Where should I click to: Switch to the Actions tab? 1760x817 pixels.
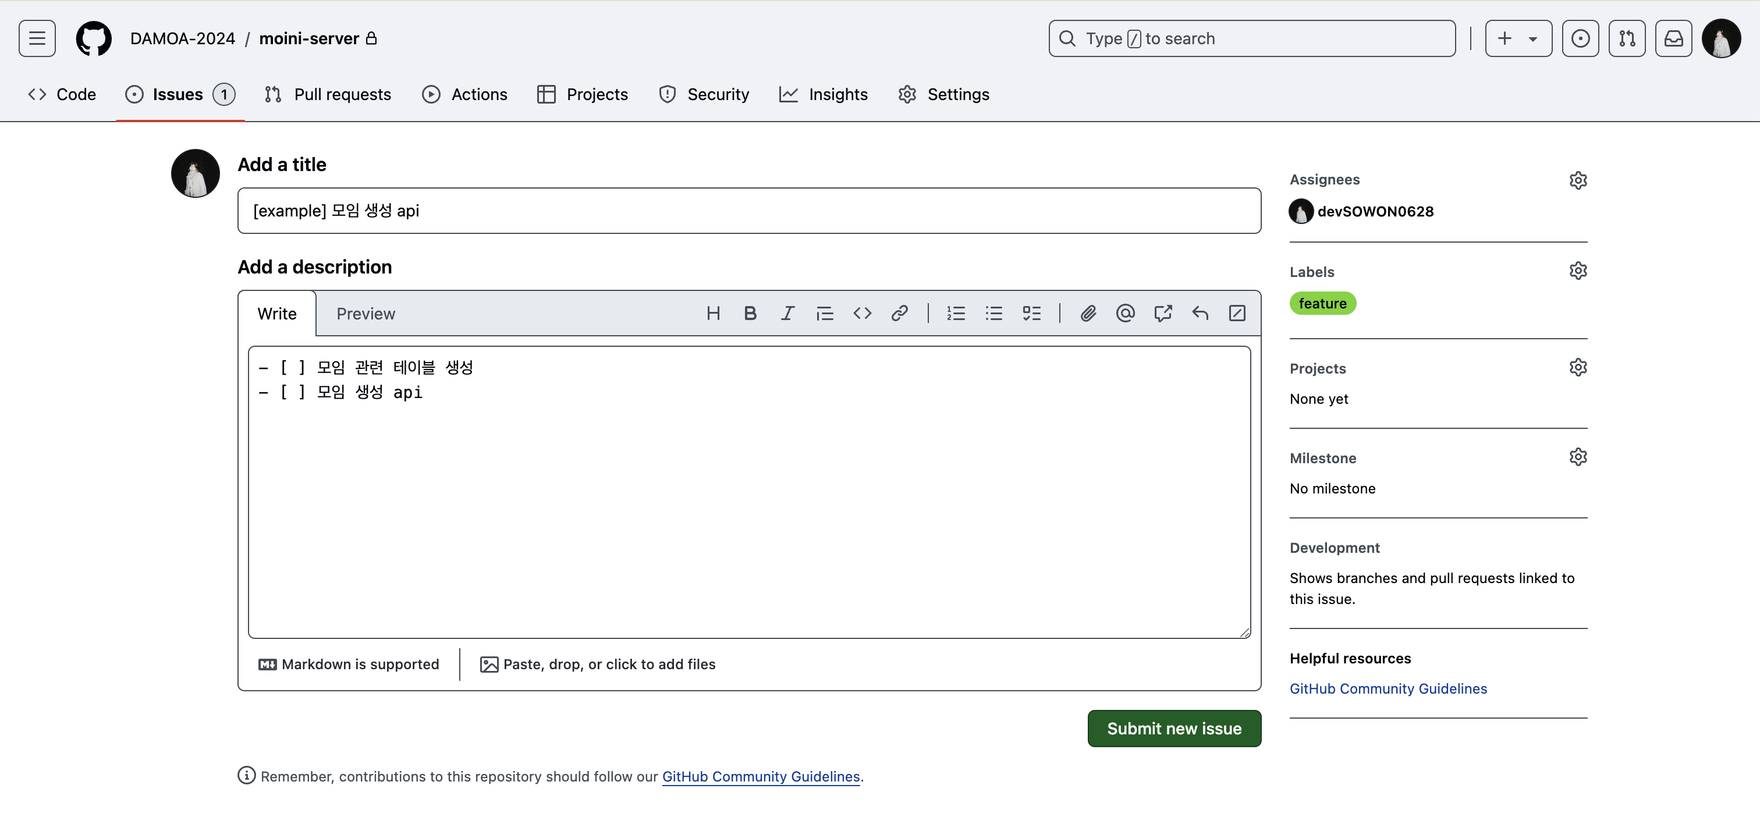tap(464, 94)
